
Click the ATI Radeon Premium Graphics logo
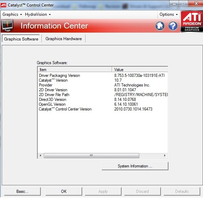pos(192,21)
